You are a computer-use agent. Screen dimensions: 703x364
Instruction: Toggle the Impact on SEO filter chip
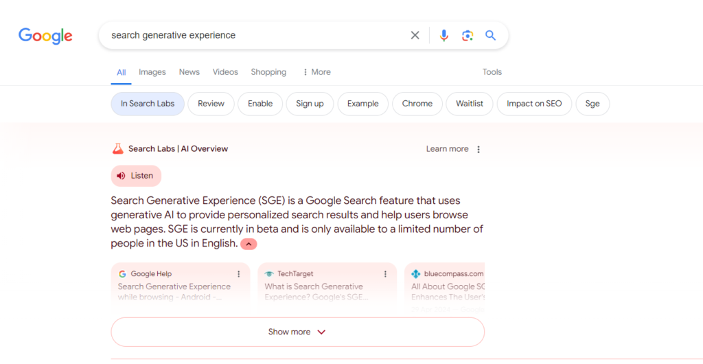(x=534, y=104)
